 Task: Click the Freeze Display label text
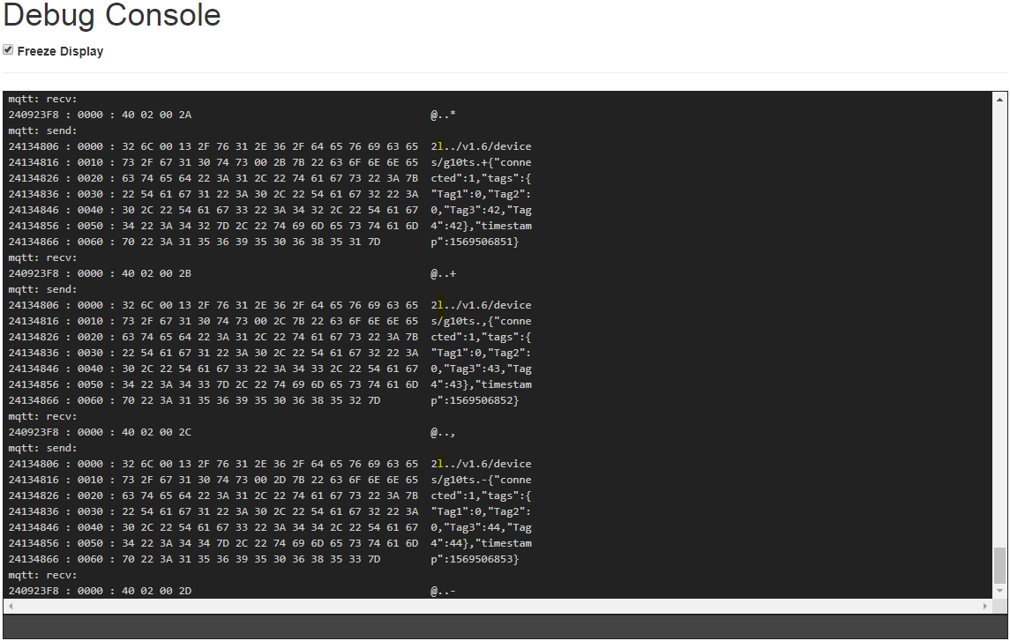click(x=60, y=51)
